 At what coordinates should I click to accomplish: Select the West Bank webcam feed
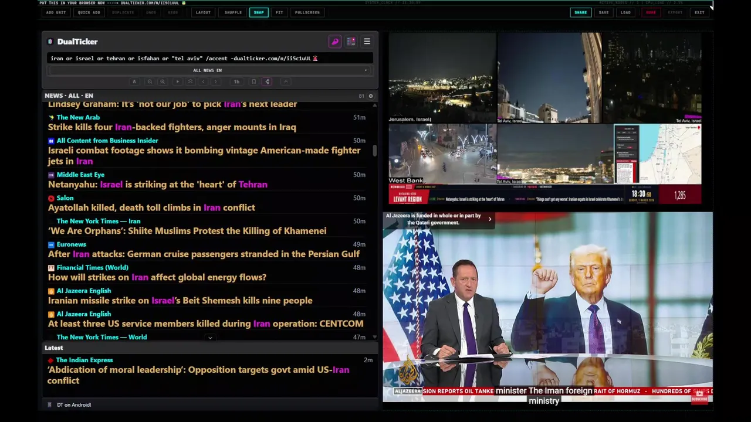pyautogui.click(x=442, y=154)
